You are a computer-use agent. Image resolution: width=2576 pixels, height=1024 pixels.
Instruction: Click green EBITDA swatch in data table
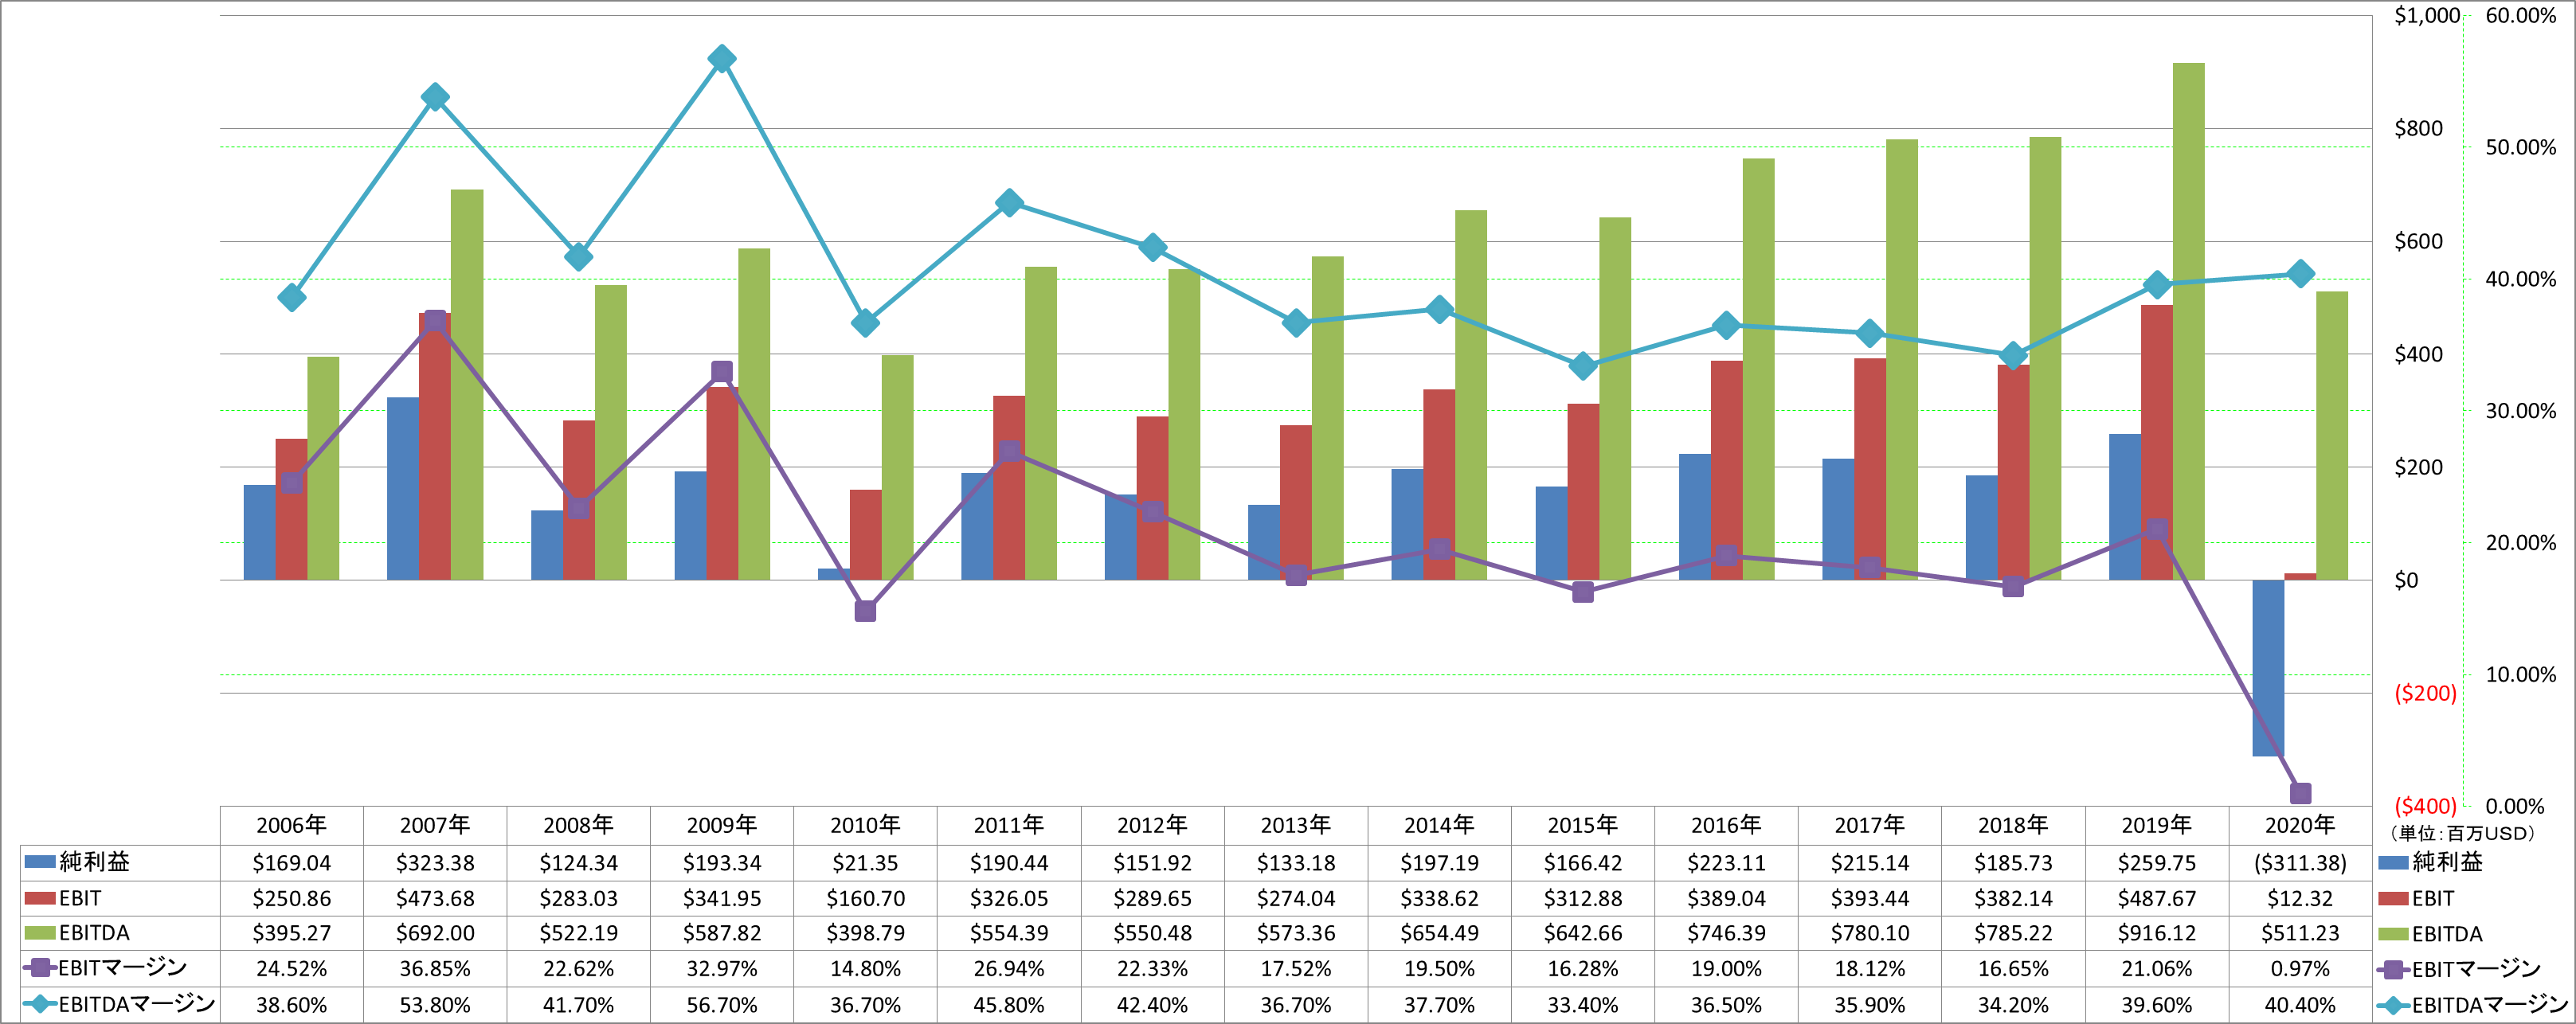click(x=39, y=933)
